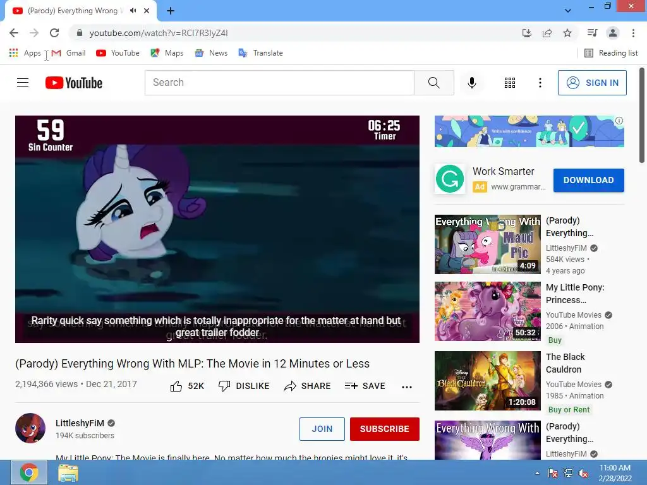The image size is (647, 485).
Task: Click the ad info icon on banner
Action: point(619,121)
